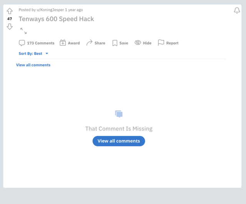Open the 173 Comments link
Viewport: 246px width, 204px height.
pos(37,43)
